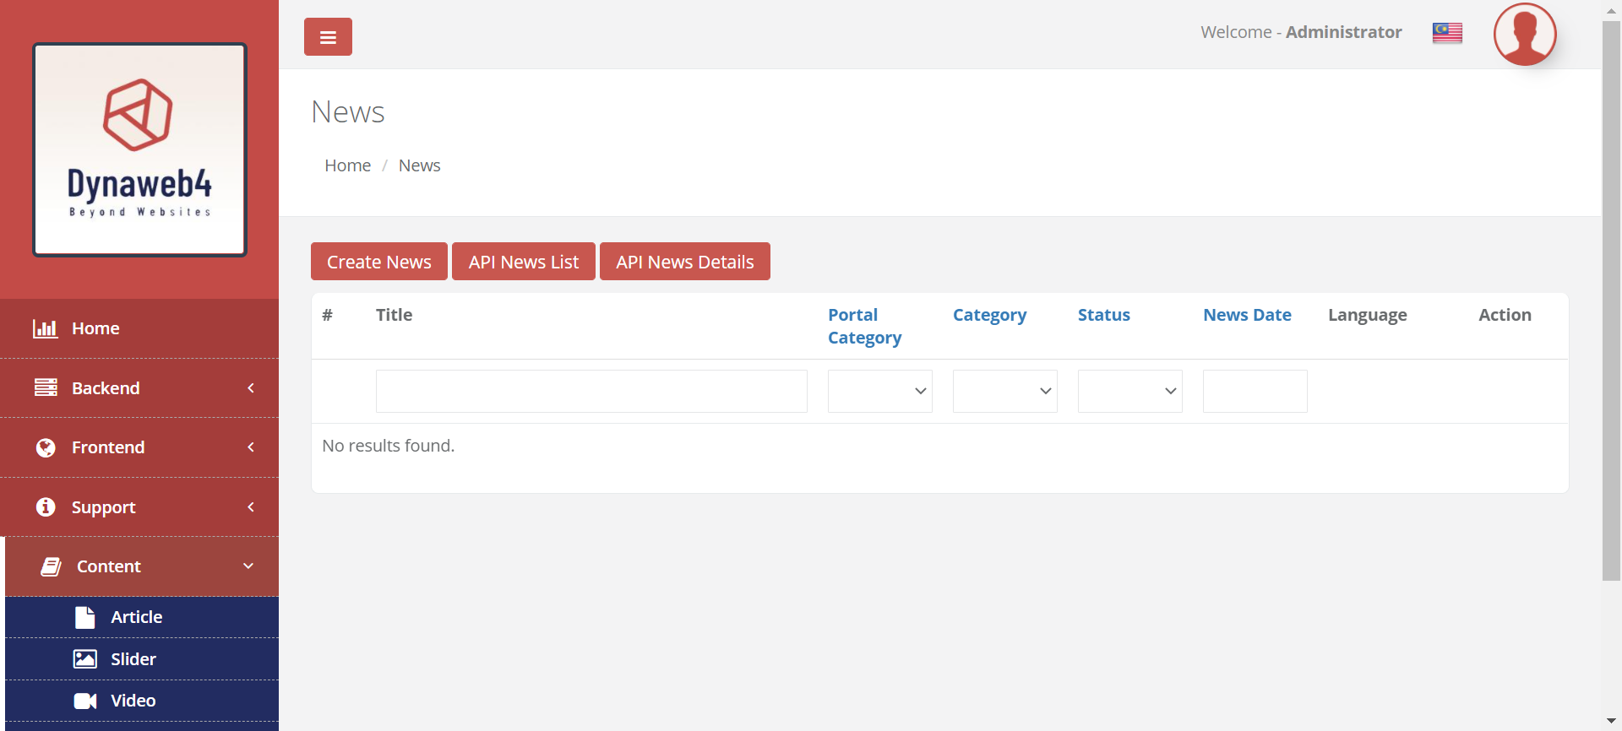
Task: Sort the table by News Date
Action: (x=1247, y=315)
